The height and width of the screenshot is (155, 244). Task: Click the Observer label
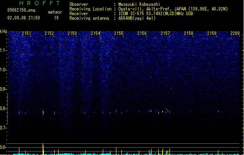(79, 4)
